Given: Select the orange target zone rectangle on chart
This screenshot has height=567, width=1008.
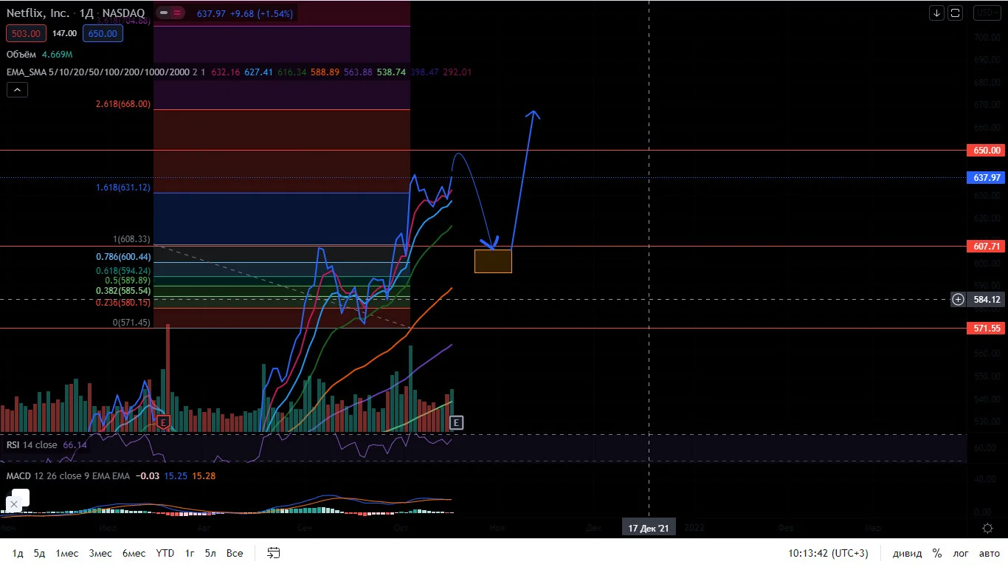Looking at the screenshot, I should 493,261.
